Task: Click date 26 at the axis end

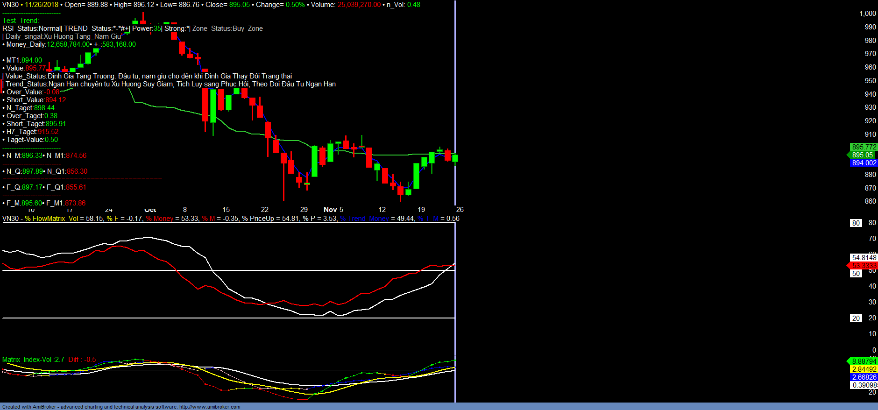Action: tap(460, 210)
